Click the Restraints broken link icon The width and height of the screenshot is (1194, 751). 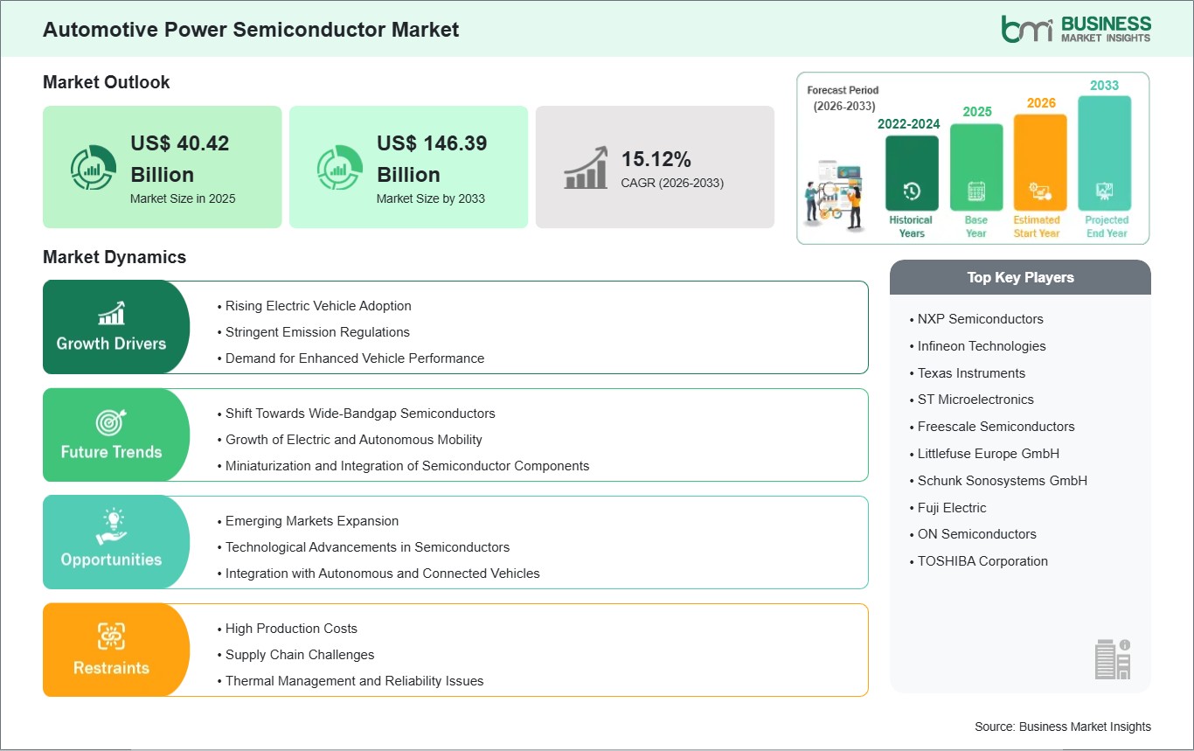tap(111, 636)
